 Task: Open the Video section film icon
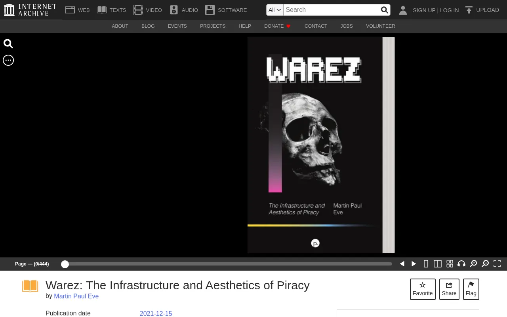138,10
